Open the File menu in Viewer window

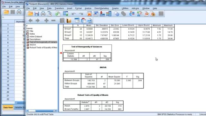pyautogui.click(x=28, y=8)
